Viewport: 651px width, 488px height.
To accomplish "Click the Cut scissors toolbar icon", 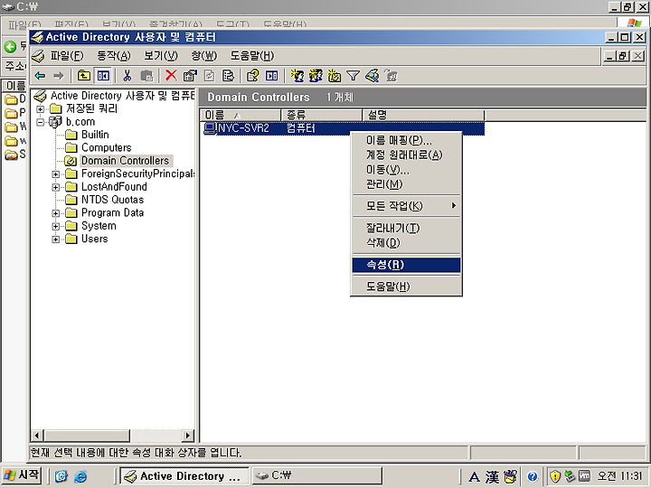I will tap(127, 76).
